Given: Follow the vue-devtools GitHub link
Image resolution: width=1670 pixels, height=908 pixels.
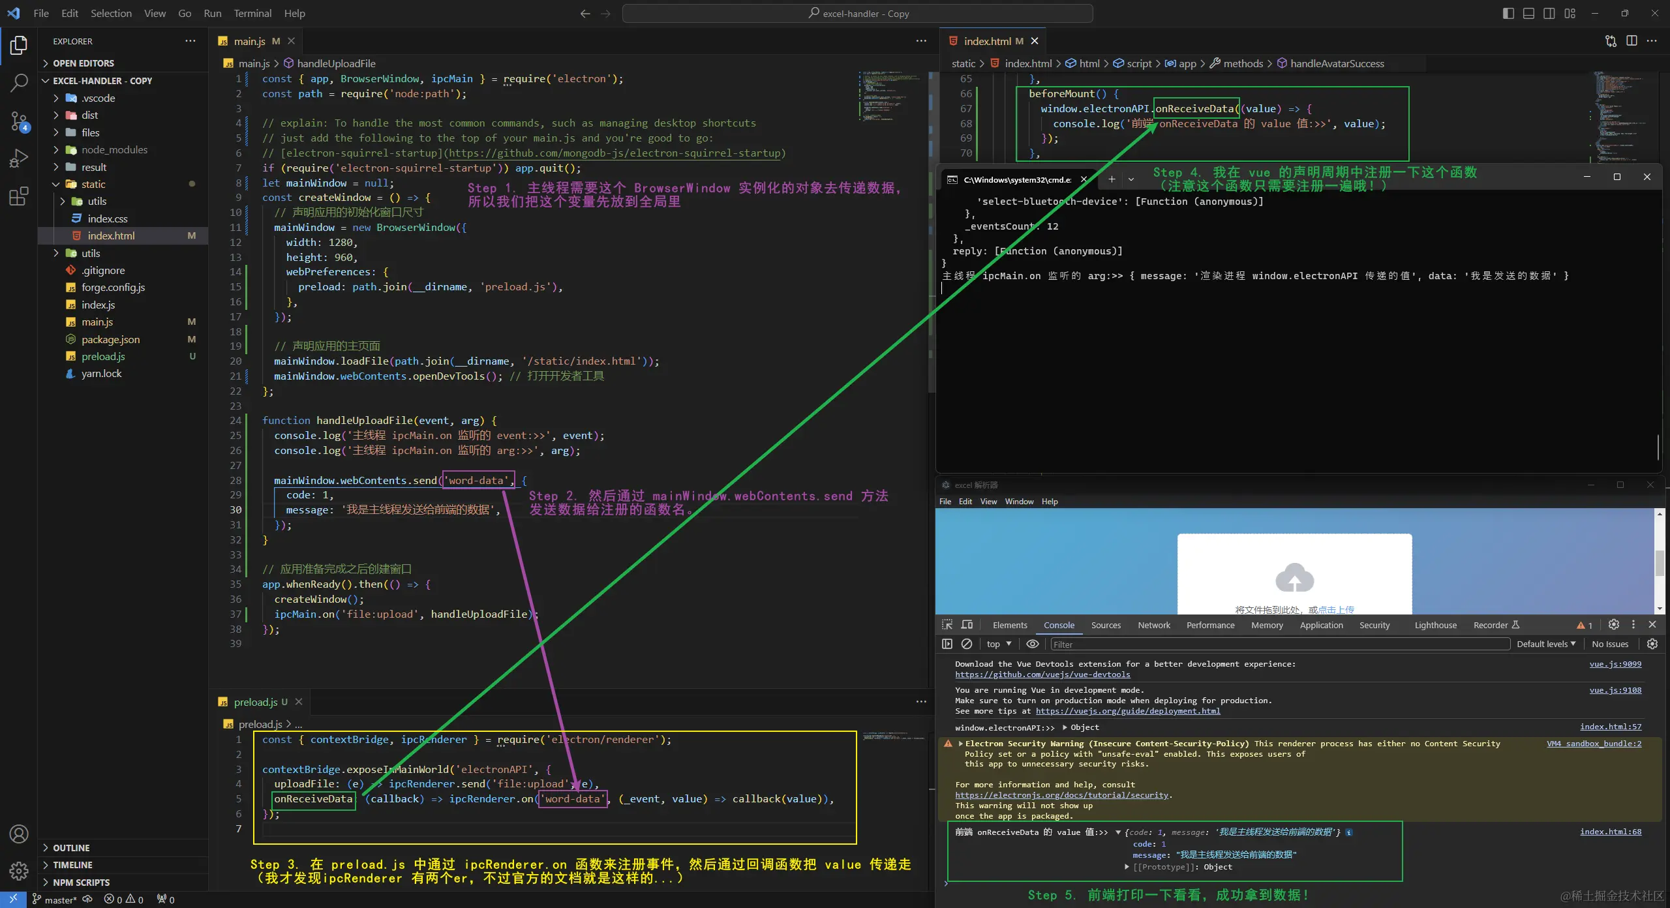Looking at the screenshot, I should click(x=1042, y=674).
